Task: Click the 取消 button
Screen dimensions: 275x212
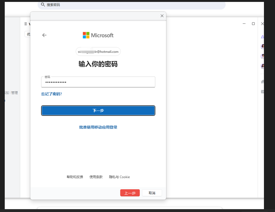Action: coord(152,193)
